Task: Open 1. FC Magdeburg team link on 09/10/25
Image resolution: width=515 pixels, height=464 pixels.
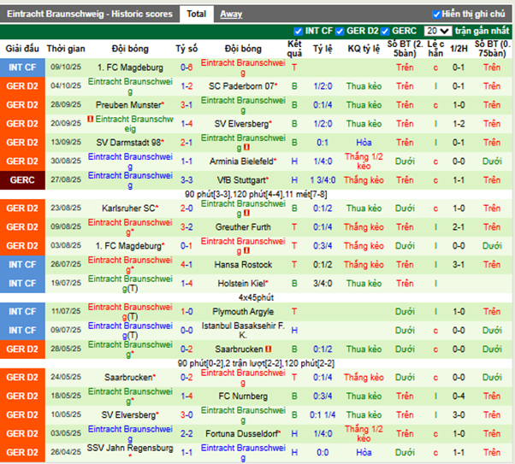Action: click(x=130, y=68)
